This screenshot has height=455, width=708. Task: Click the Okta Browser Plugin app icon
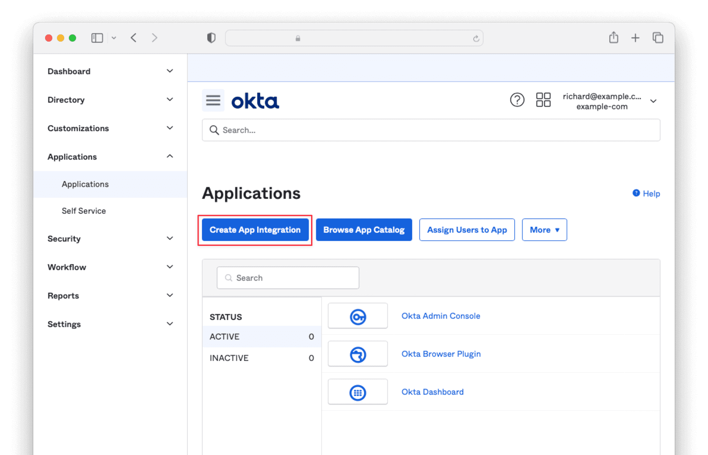[x=358, y=354]
